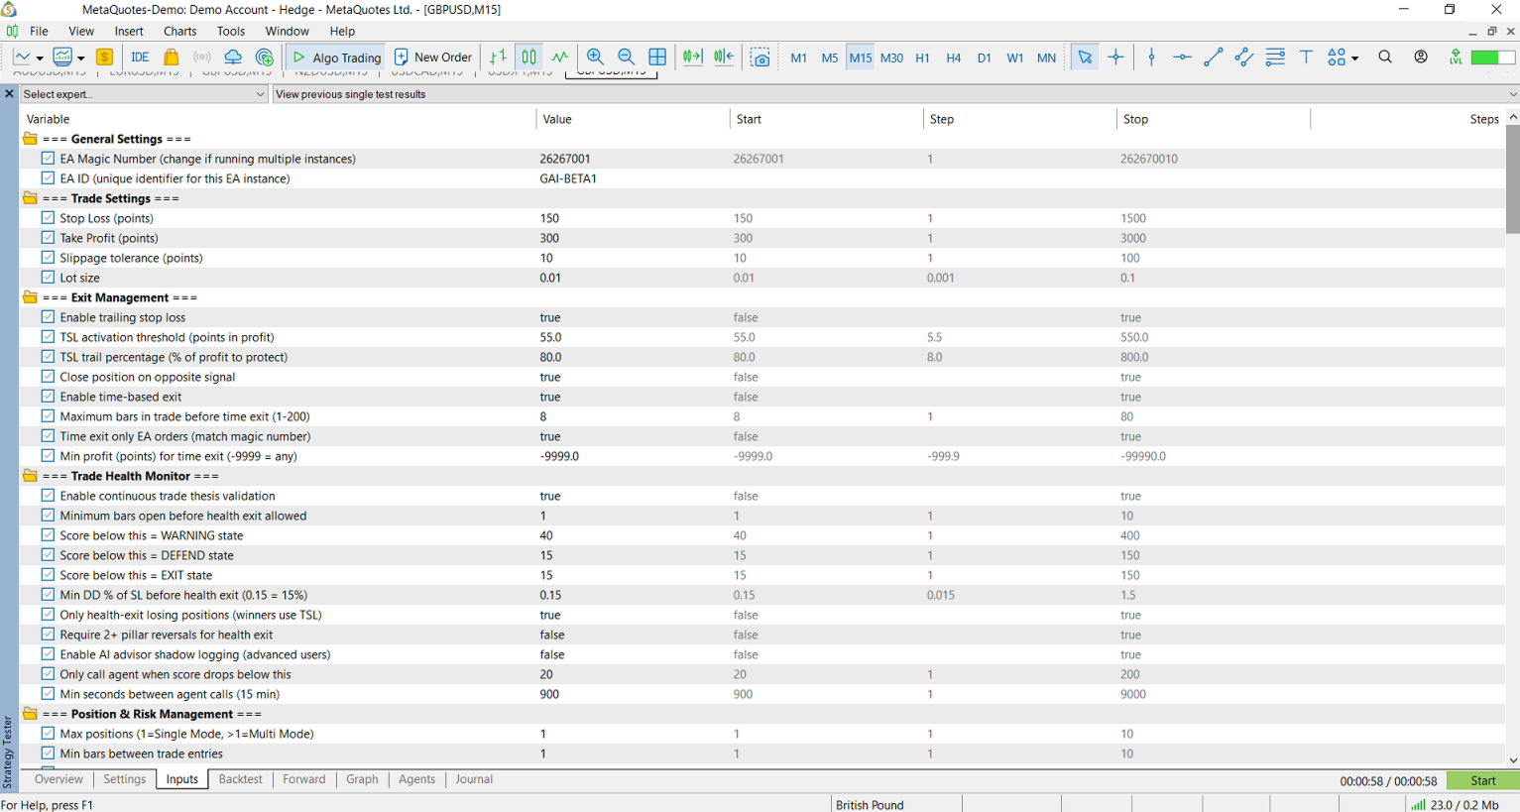Open the Charts menu
Image resolution: width=1520 pixels, height=812 pixels.
click(180, 31)
